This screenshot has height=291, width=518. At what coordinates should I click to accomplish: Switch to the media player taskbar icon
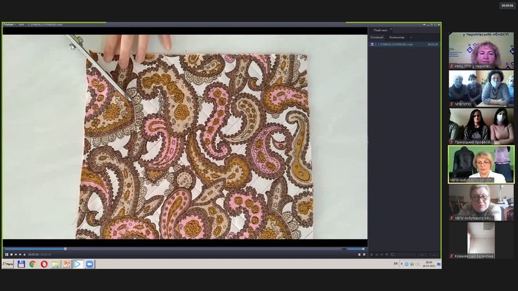click(x=78, y=264)
